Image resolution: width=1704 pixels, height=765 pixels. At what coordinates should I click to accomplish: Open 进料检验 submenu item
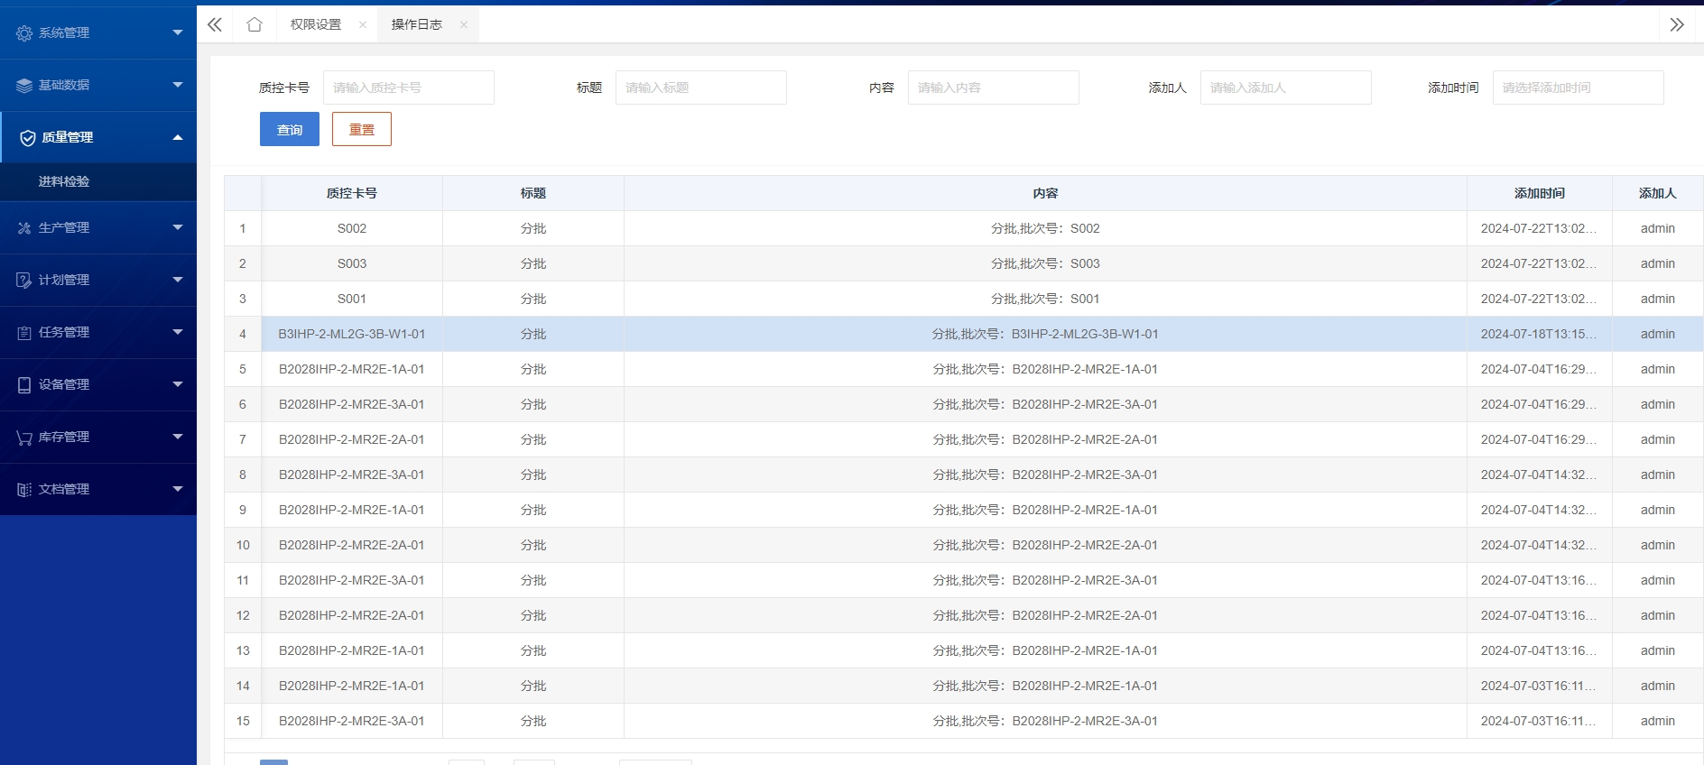(64, 181)
